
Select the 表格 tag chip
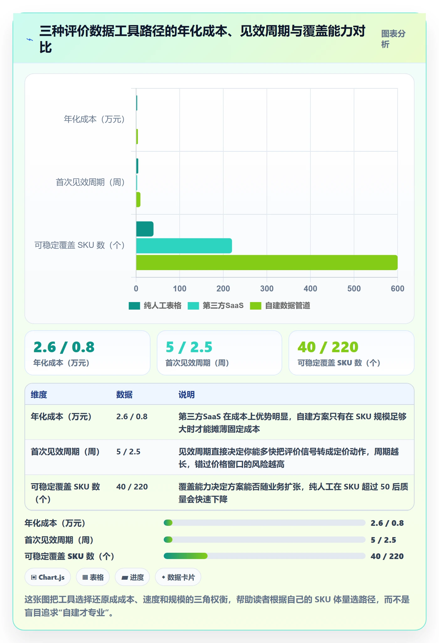tap(93, 577)
